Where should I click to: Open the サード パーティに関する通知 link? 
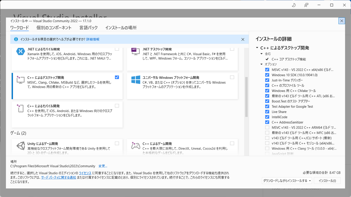(x=58, y=177)
